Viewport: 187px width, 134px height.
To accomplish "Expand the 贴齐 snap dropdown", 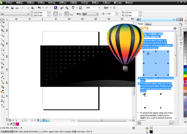I will point(111,8).
